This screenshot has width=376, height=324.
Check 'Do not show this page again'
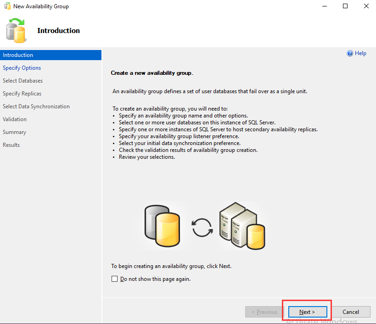click(115, 279)
